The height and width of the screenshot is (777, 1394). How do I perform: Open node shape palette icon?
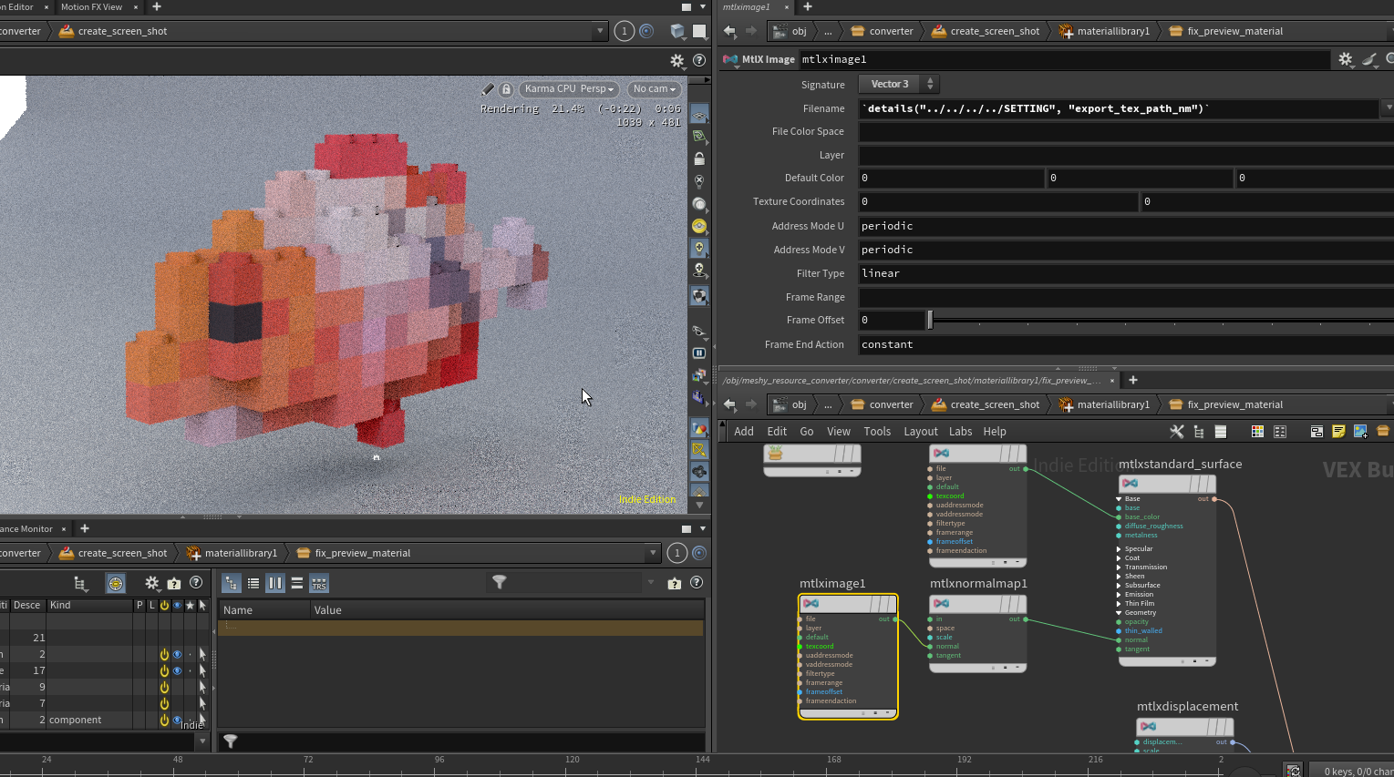(x=1280, y=432)
